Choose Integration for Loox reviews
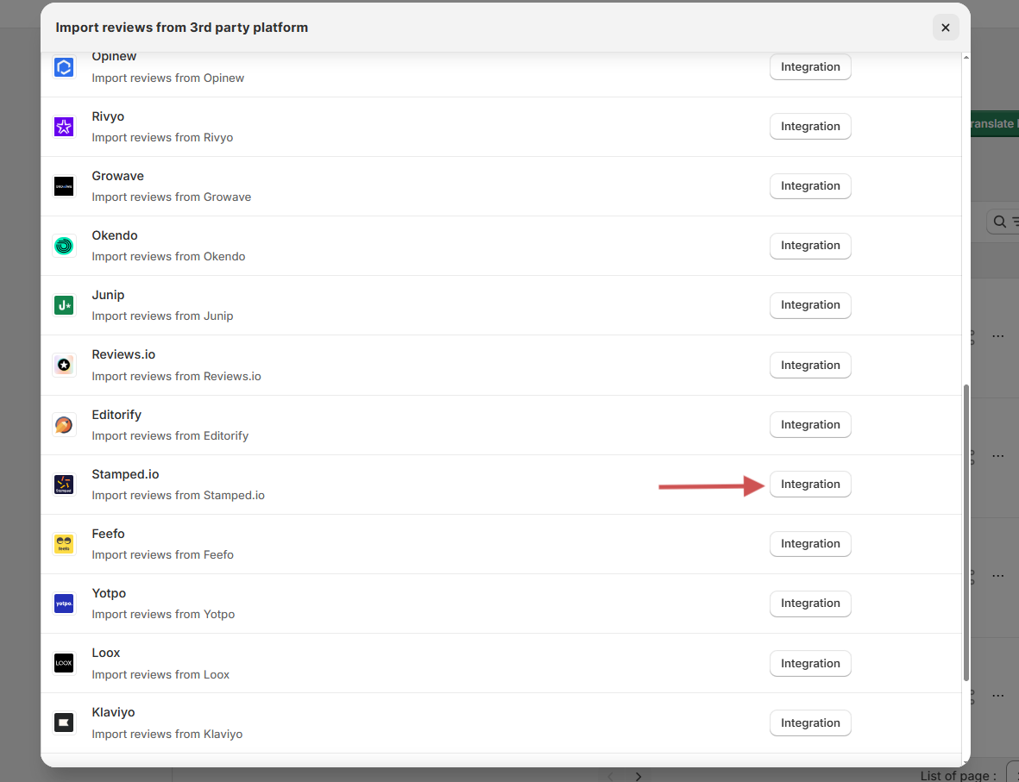Viewport: 1019px width, 782px height. (x=809, y=664)
